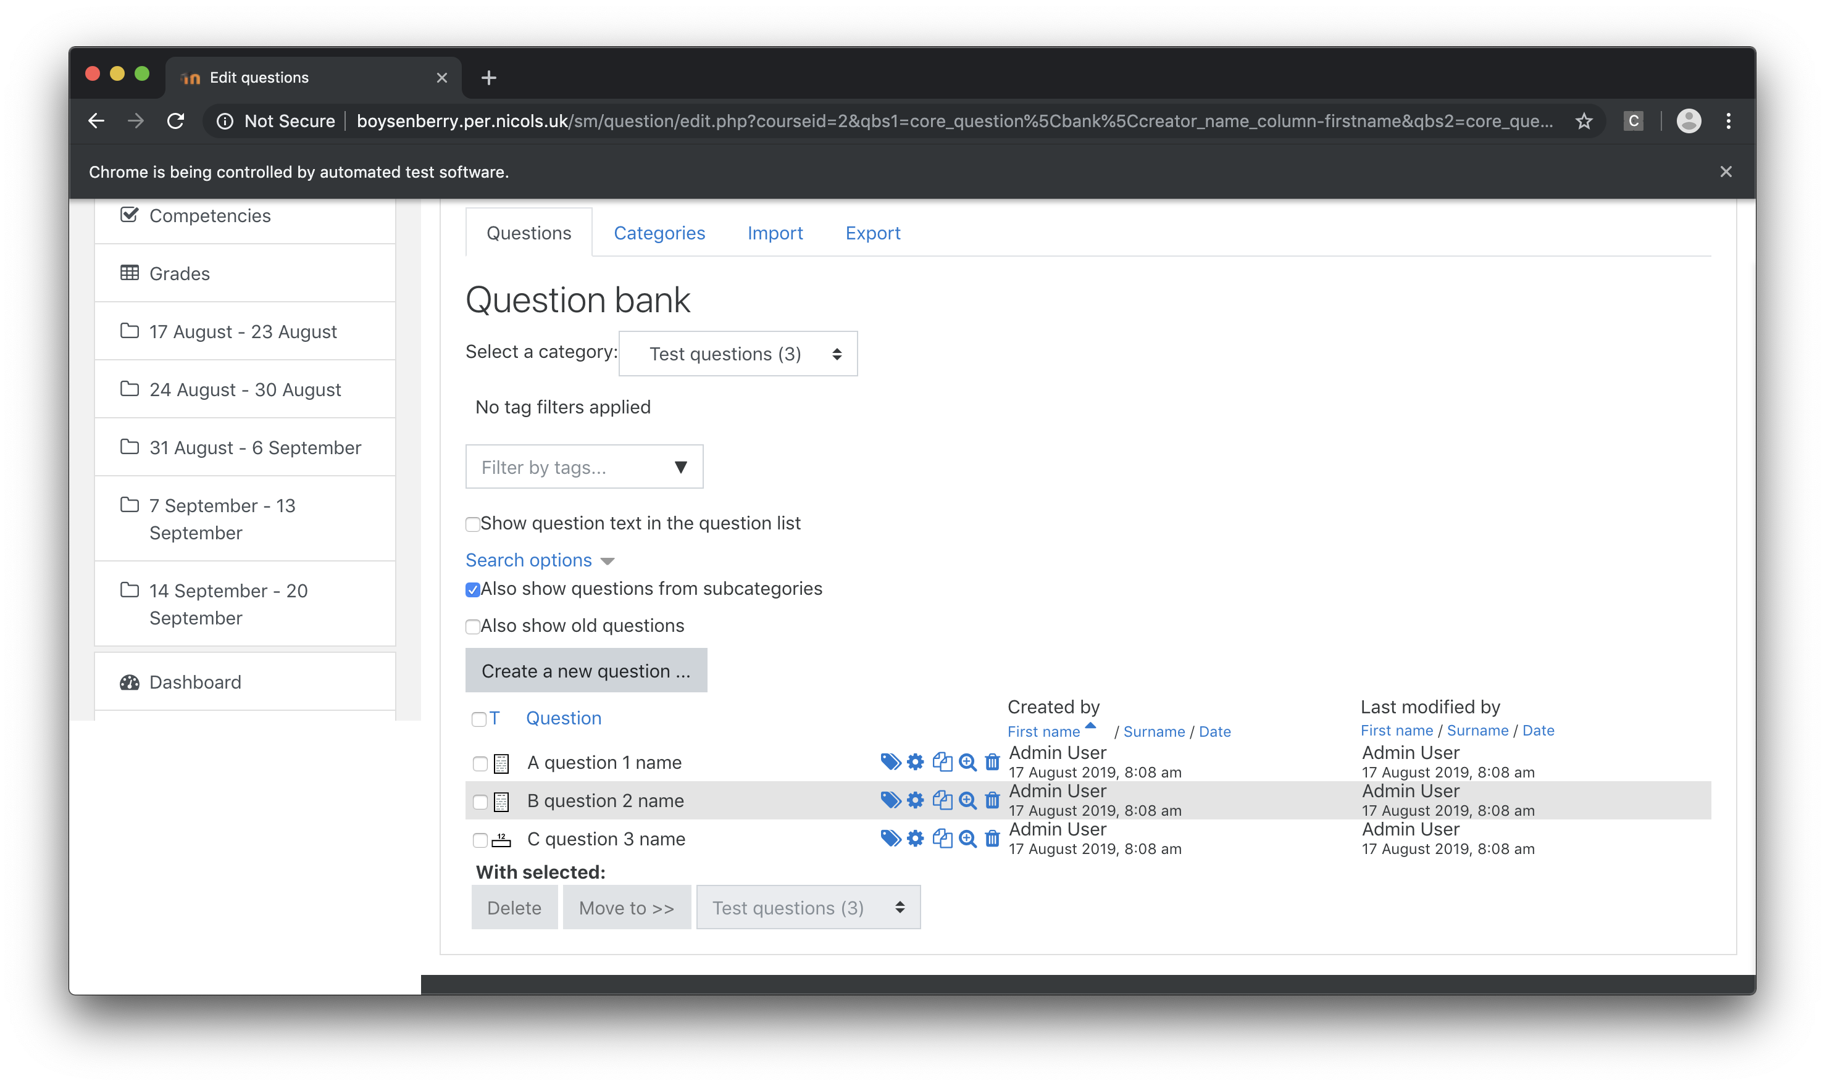Screen dimensions: 1825x1086
Task: Sort Created by First name
Action: click(x=1043, y=731)
